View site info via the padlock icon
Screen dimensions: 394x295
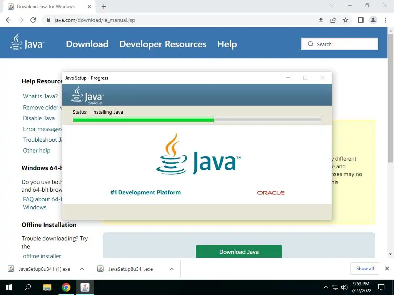(48, 20)
